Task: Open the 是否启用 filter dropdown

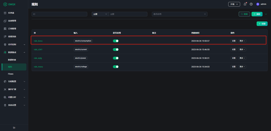Action: point(180,14)
